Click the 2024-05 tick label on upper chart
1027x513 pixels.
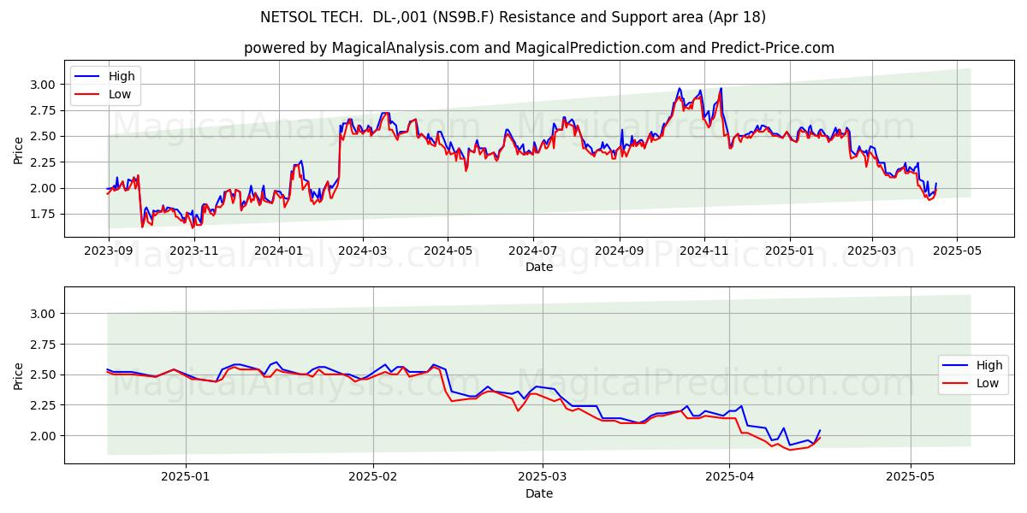(x=448, y=251)
